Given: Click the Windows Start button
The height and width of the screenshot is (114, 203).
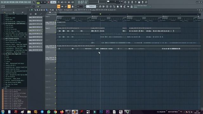Looking at the screenshot, I should 3,112.
